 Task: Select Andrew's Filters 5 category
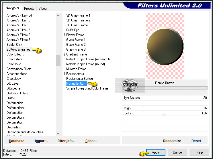[18, 20]
